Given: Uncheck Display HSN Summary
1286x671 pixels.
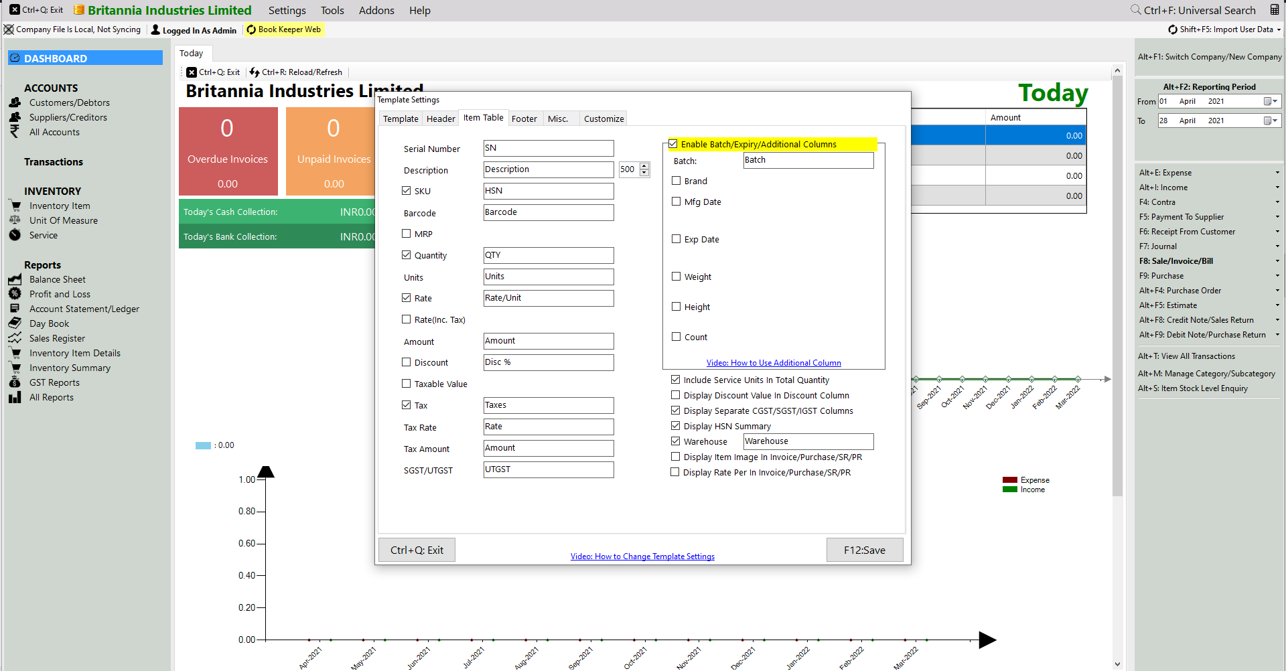Looking at the screenshot, I should coord(676,426).
